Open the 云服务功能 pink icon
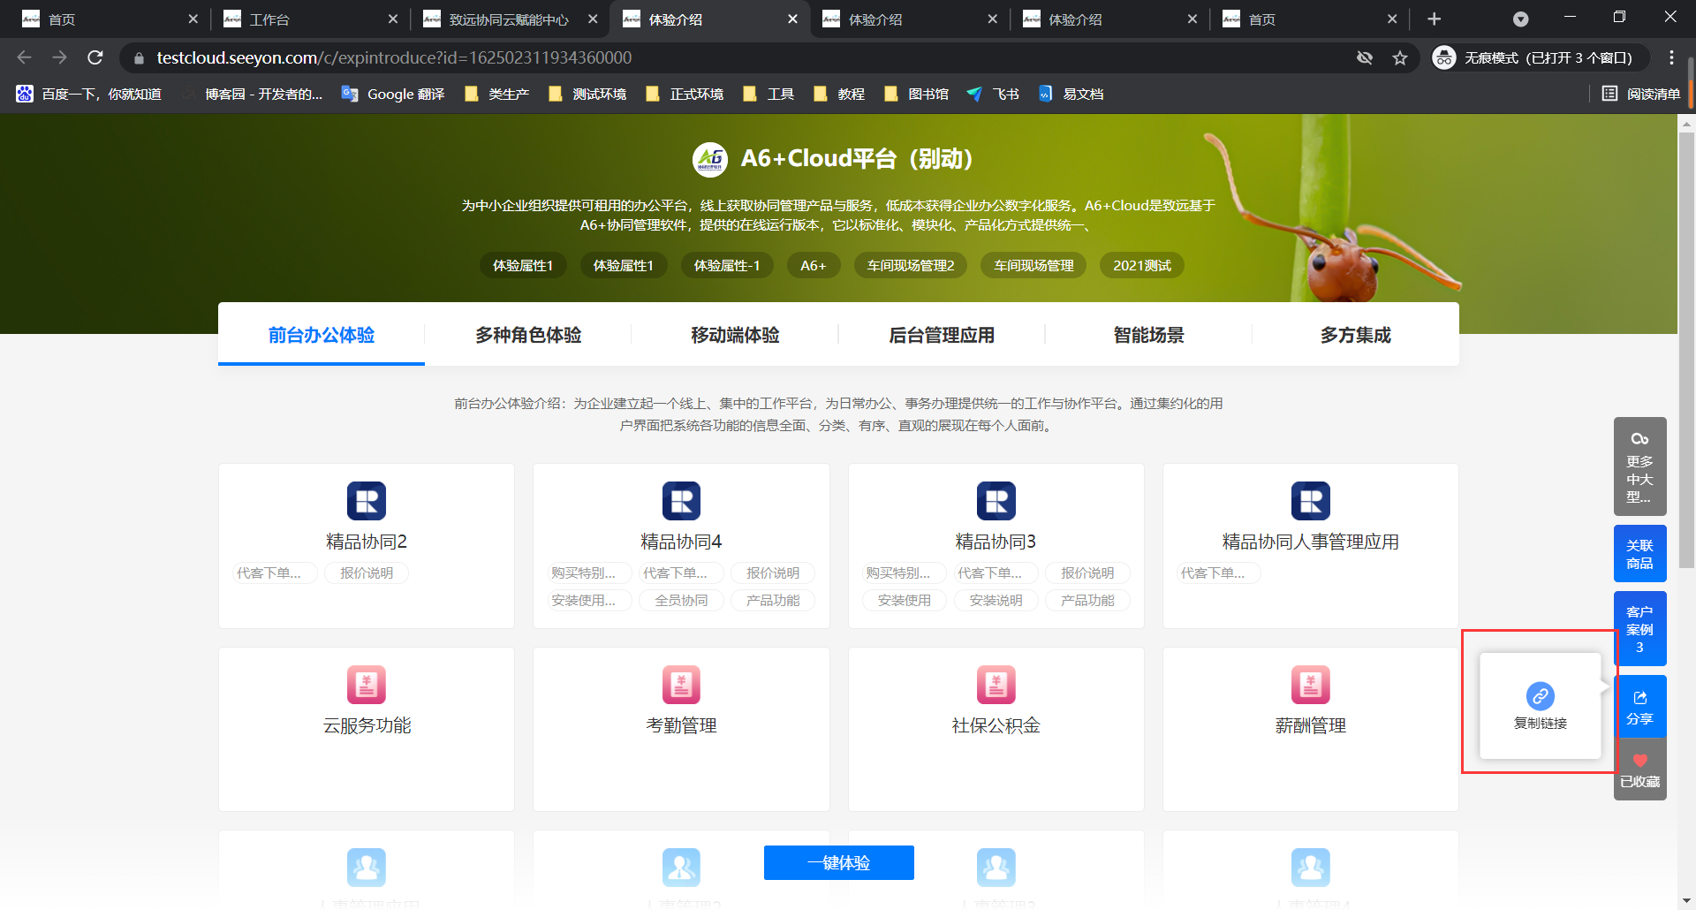Image resolution: width=1696 pixels, height=910 pixels. (367, 685)
